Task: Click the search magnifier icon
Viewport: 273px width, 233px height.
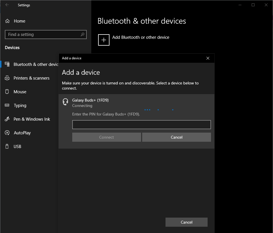Action: click(82, 35)
